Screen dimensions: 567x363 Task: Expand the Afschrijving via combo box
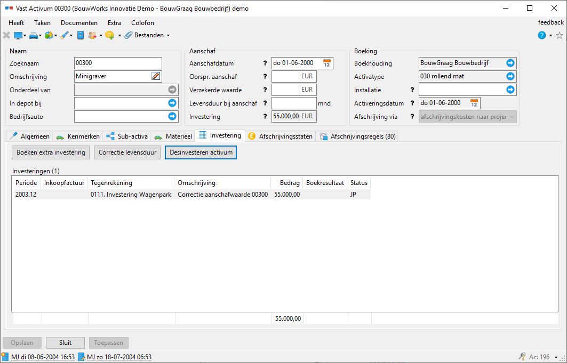click(x=512, y=117)
